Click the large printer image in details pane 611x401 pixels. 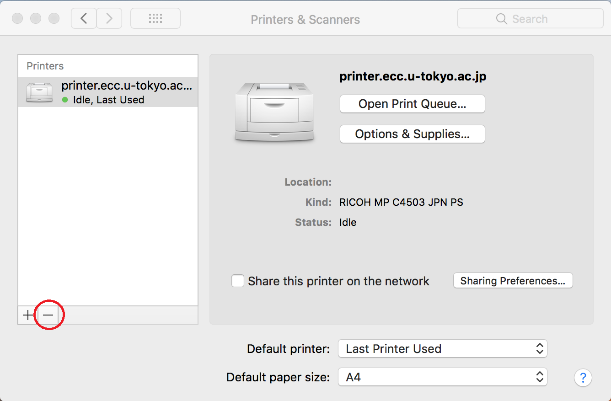click(274, 112)
